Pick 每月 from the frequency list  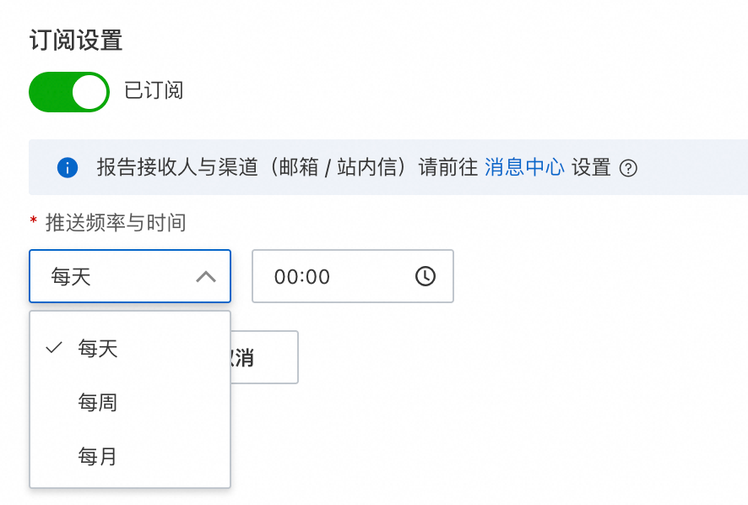(x=98, y=457)
